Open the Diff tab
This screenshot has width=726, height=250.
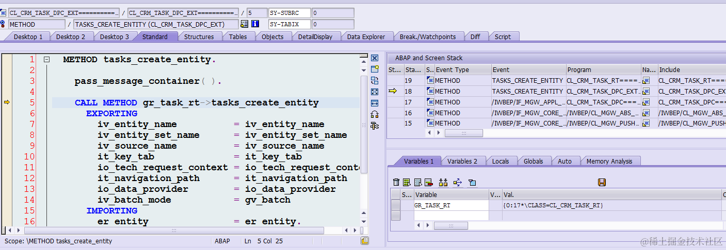pyautogui.click(x=475, y=37)
